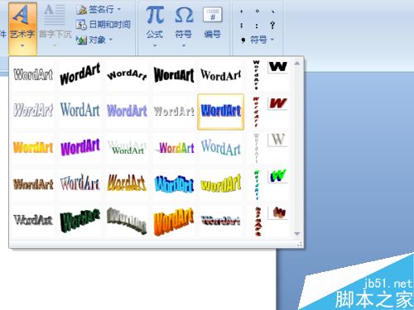The height and width of the screenshot is (310, 414).
Task: Choose the red vertical WordArt style
Action: 257,112
